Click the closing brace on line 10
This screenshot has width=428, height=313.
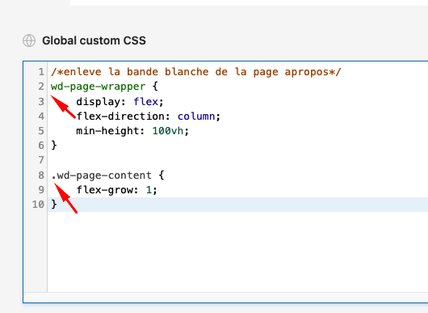(x=54, y=205)
